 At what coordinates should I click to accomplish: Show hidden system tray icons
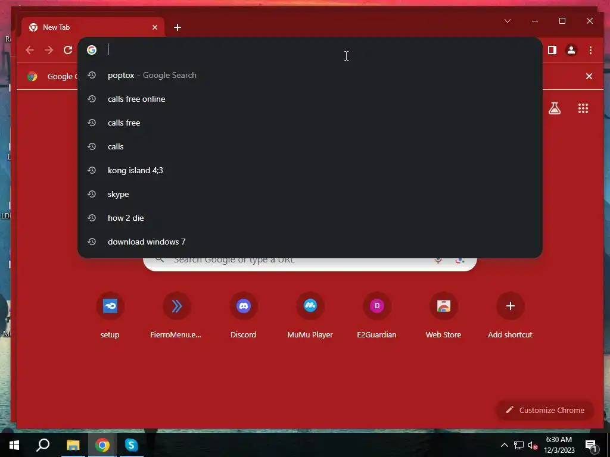(504, 445)
